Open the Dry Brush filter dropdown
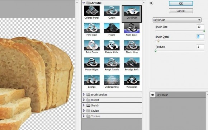The image size is (208, 130). [177, 20]
